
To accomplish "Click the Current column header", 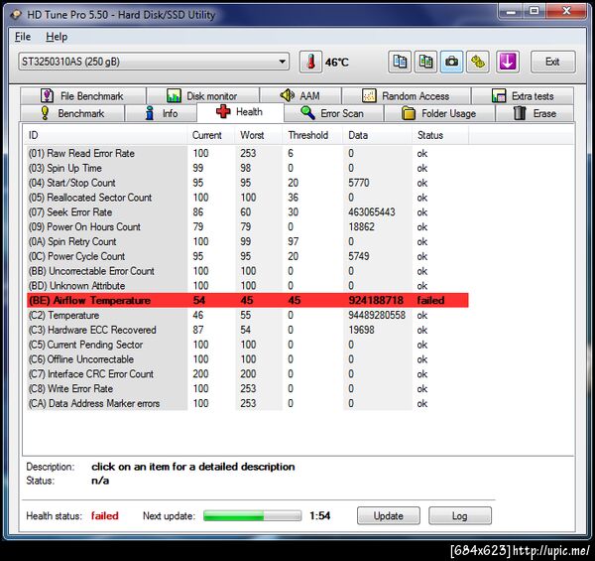I will 211,135.
